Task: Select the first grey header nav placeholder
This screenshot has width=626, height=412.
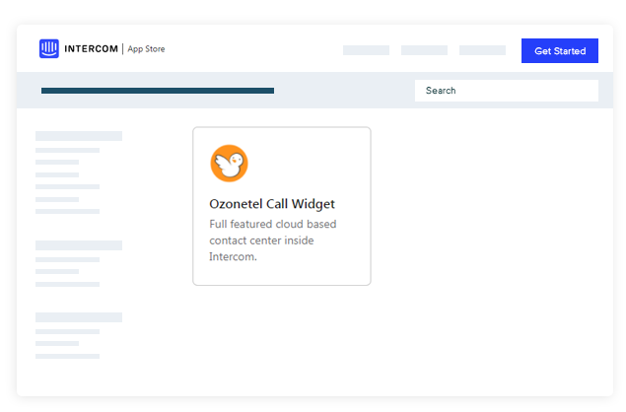Action: (366, 50)
